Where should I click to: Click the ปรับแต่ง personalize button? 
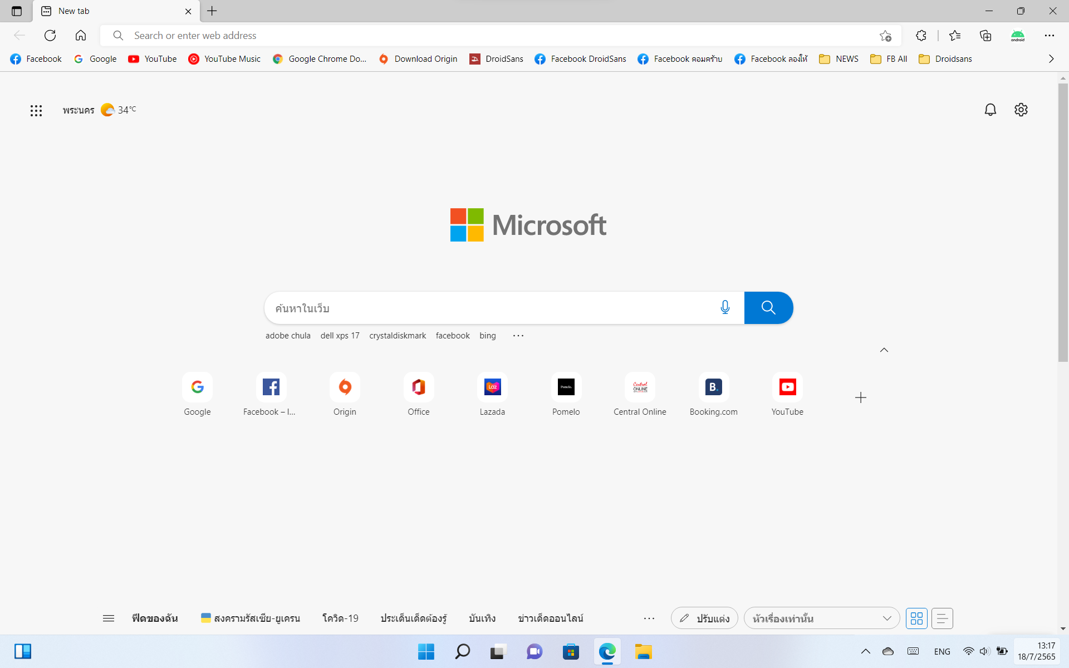tap(704, 618)
